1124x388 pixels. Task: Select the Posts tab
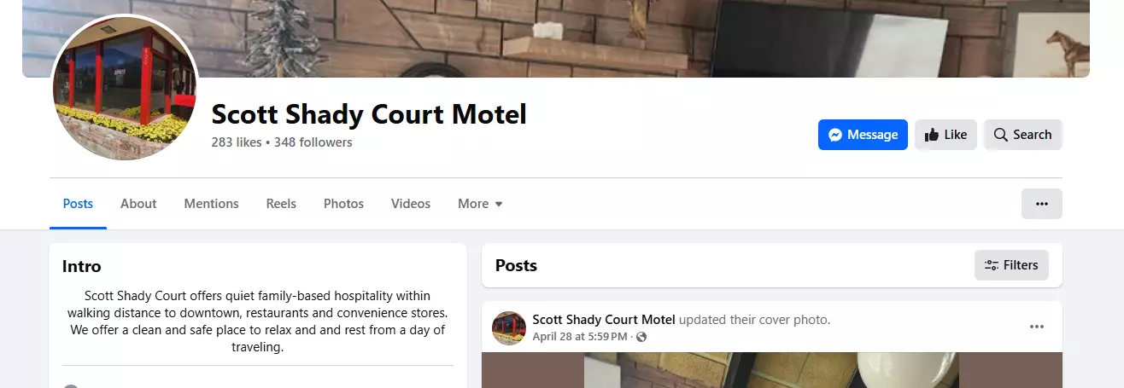(78, 204)
